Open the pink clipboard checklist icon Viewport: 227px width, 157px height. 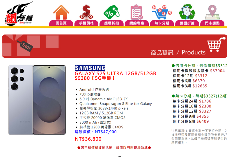pyautogui.click(x=137, y=12)
